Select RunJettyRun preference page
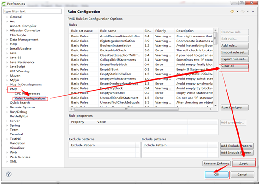Viewport: 260px width, 185px height. tap(19, 116)
